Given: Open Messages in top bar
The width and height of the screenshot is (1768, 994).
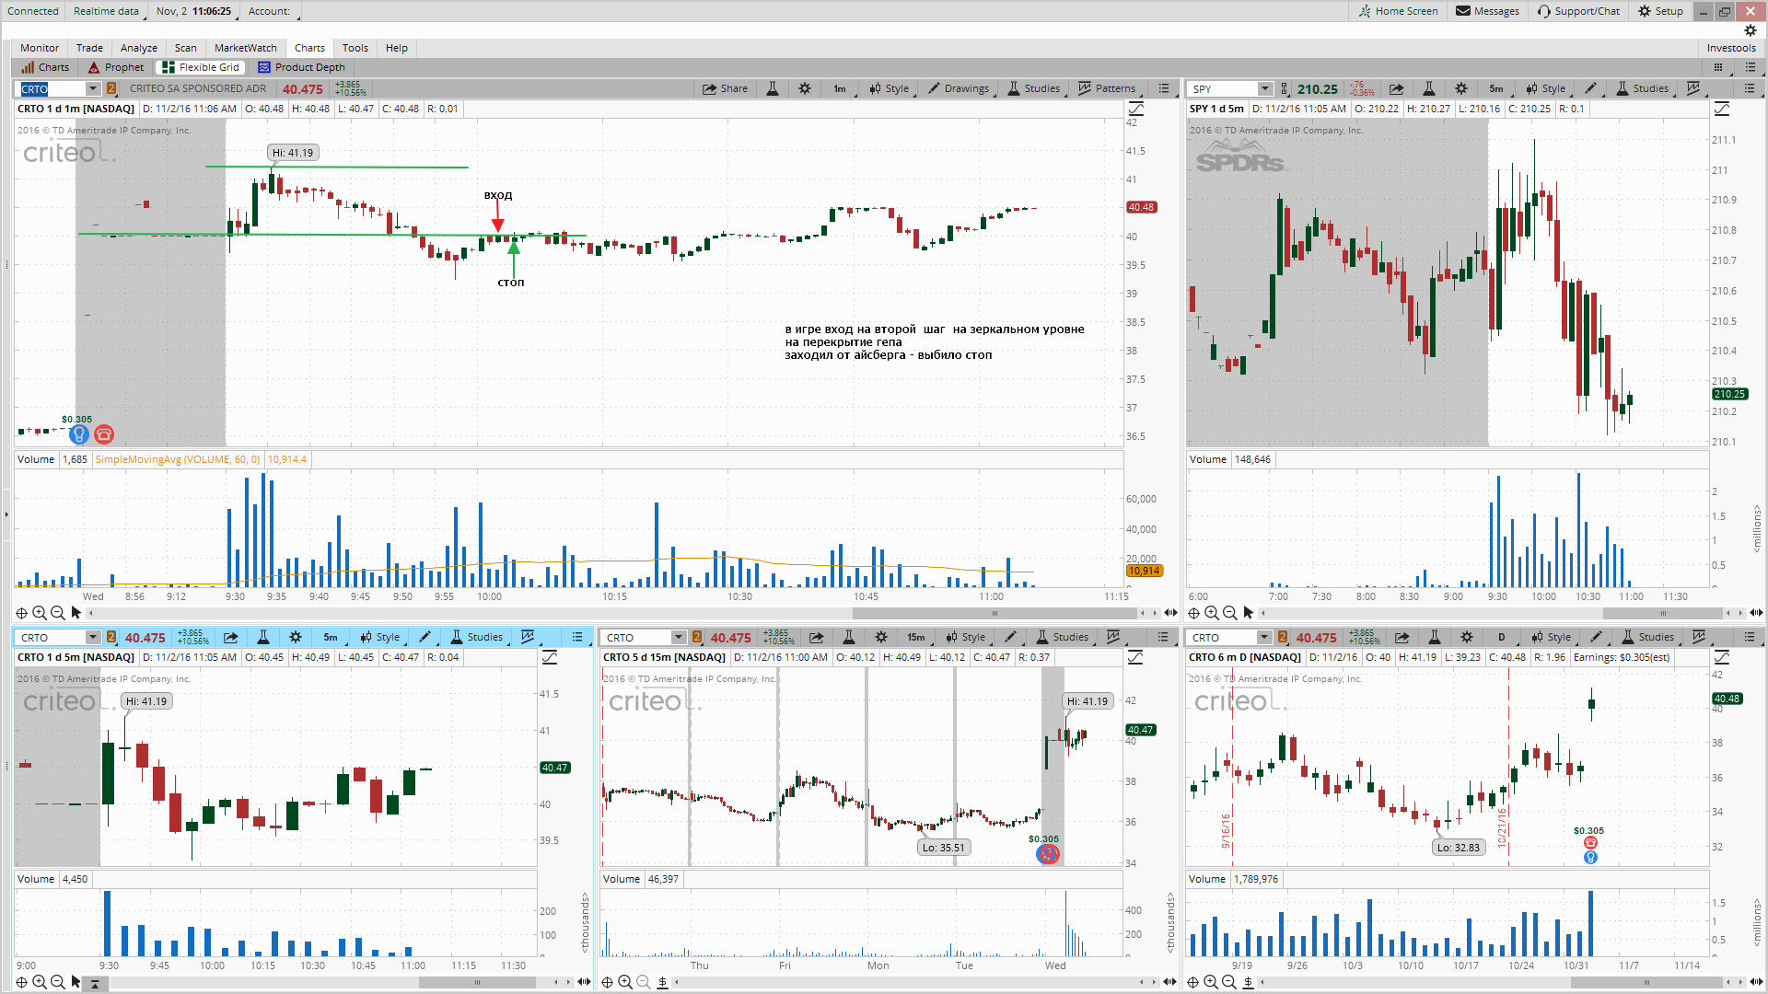Looking at the screenshot, I should coord(1487,11).
